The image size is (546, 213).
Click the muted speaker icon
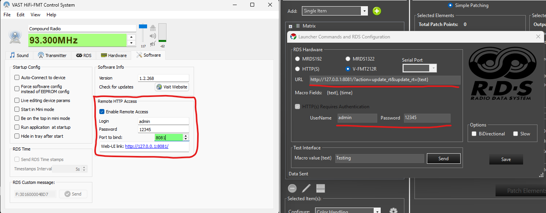153,43
